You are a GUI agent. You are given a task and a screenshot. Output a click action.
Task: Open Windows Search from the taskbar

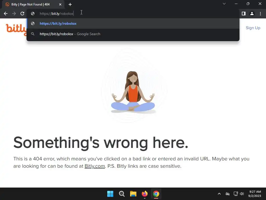pos(122,194)
